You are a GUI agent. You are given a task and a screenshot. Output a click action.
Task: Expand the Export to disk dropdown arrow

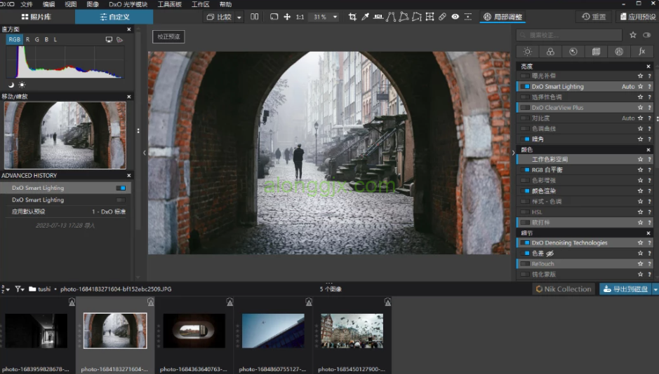(x=655, y=289)
